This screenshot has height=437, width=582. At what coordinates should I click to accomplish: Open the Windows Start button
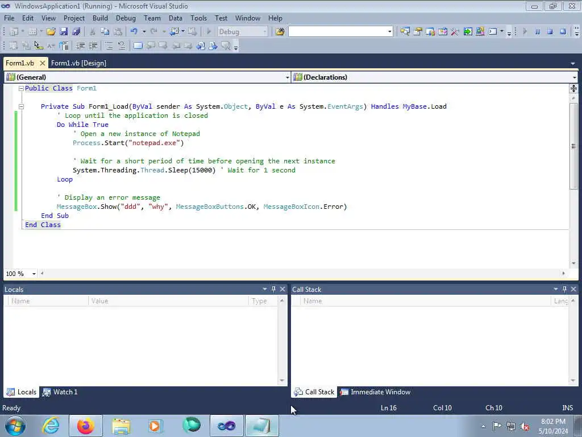(15, 426)
